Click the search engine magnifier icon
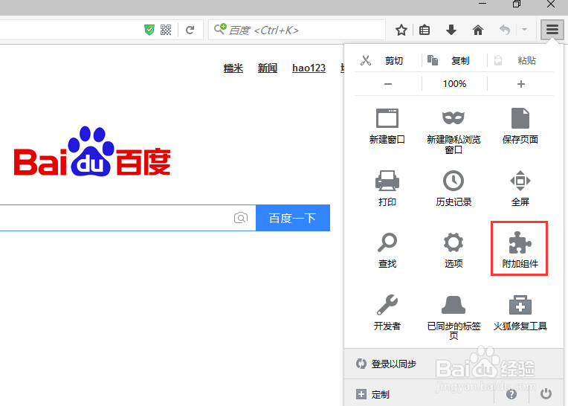568x406 pixels. click(220, 28)
